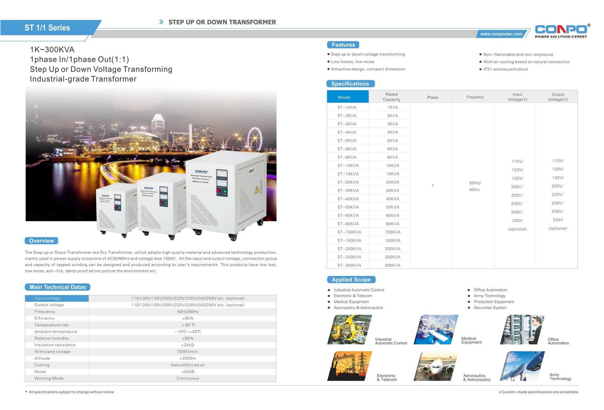Click the Army Technology satellite dish thumbnail
This screenshot has width=604, height=410.
pos(522,366)
